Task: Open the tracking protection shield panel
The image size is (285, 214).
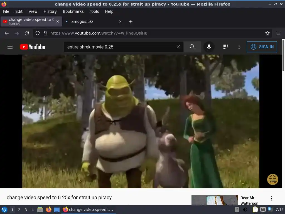Action: (x=38, y=33)
